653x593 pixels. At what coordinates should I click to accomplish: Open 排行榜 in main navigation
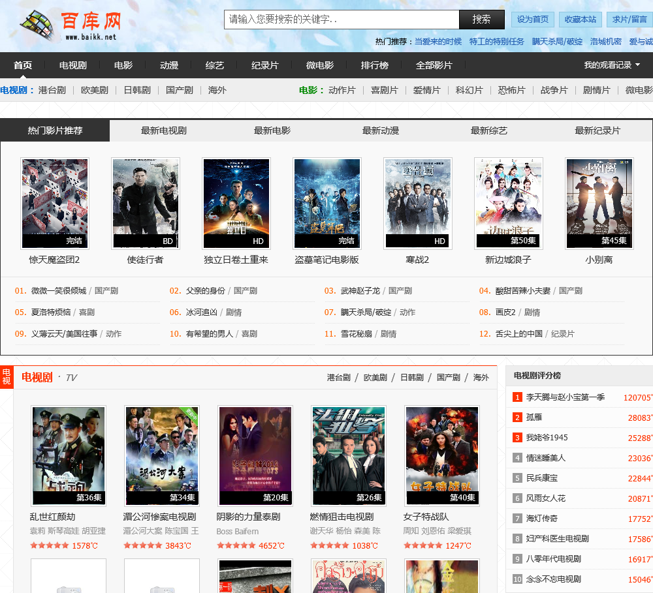(374, 65)
